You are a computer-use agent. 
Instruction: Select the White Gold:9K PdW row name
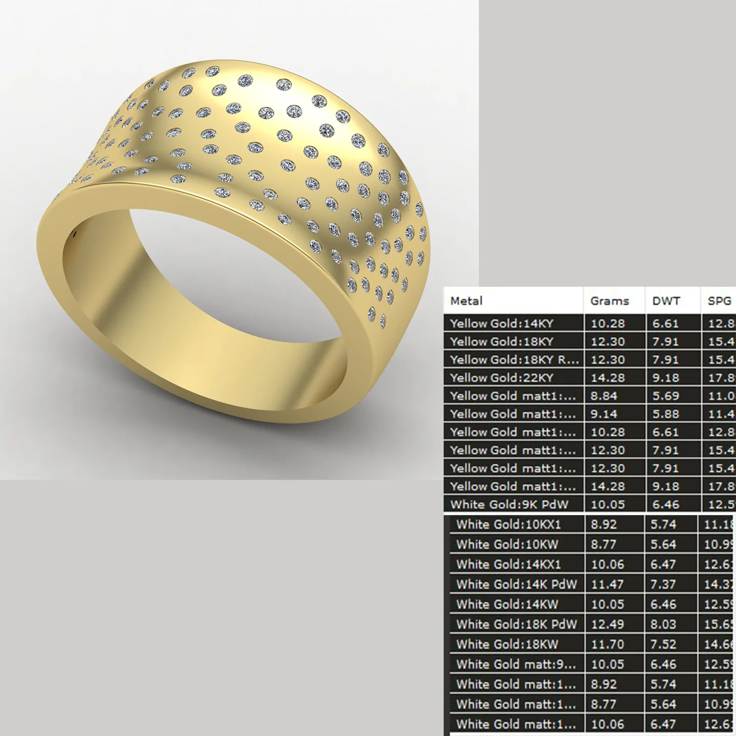(x=509, y=504)
